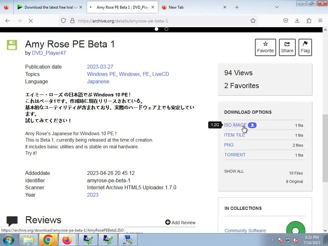This screenshot has height=246, width=328.
Task: Click the muted volume tray icon
Action: [296, 240]
